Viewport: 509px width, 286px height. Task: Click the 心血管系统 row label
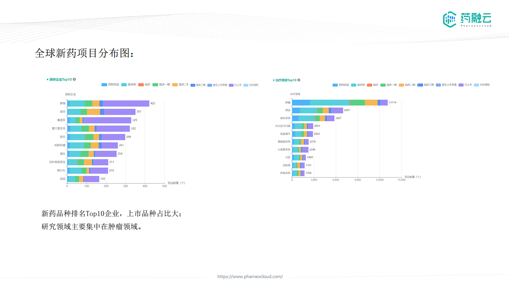pyautogui.click(x=284, y=149)
